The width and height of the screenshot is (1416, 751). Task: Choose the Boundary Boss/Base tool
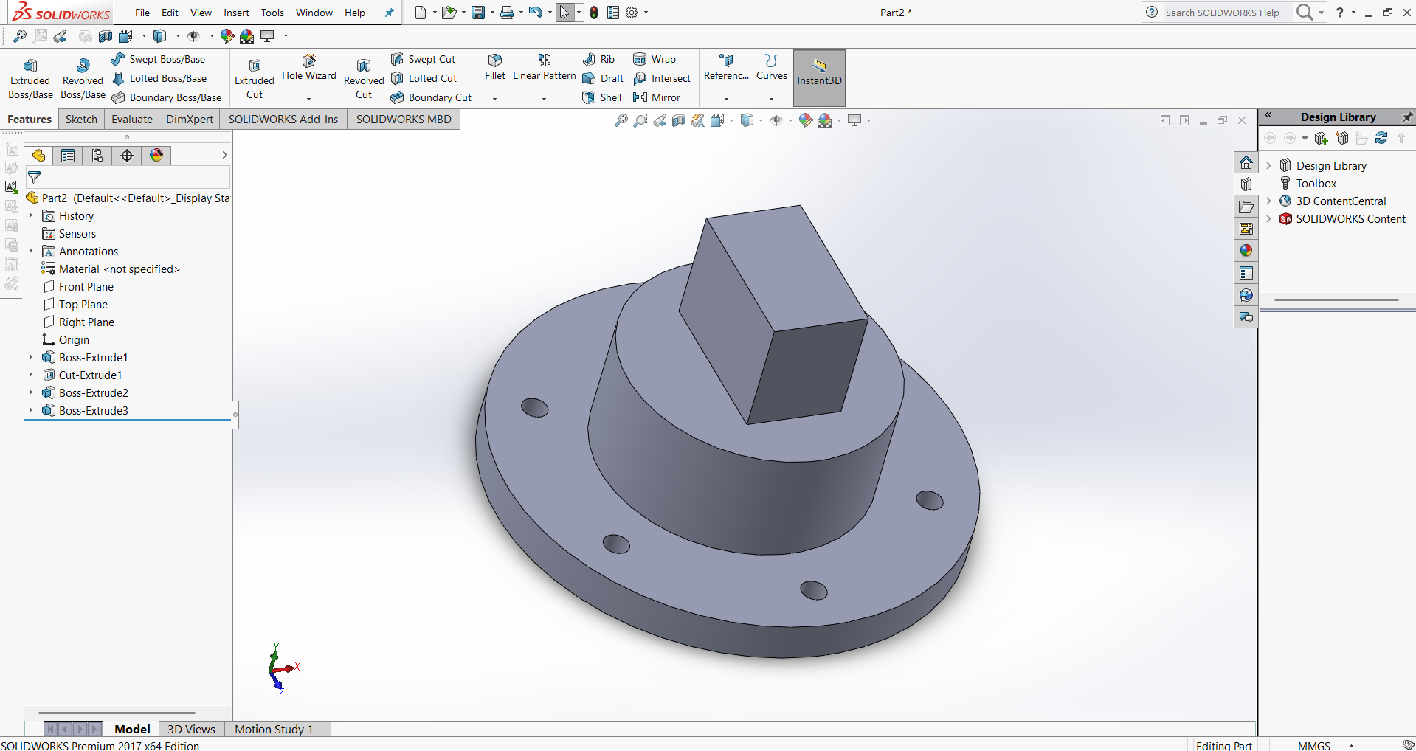(166, 97)
